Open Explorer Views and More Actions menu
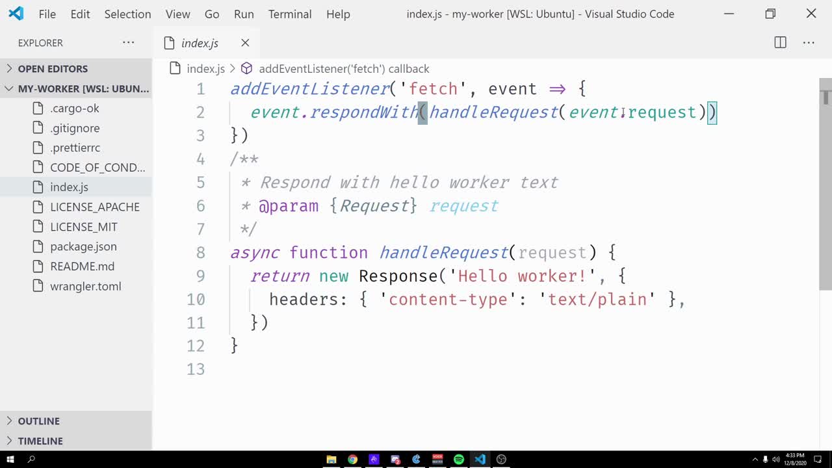This screenshot has width=832, height=468. point(128,43)
